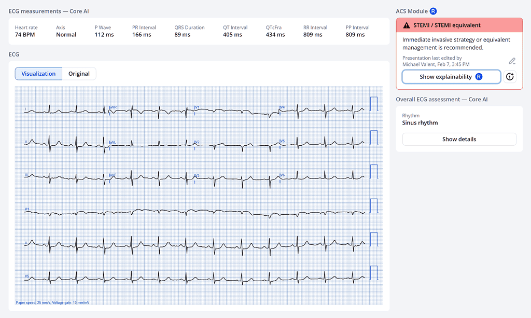Select the pencil edit icon for presentation
The width and height of the screenshot is (531, 318).
click(x=512, y=61)
